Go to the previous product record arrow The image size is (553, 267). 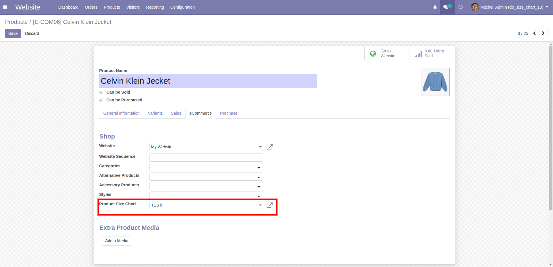[x=534, y=33]
